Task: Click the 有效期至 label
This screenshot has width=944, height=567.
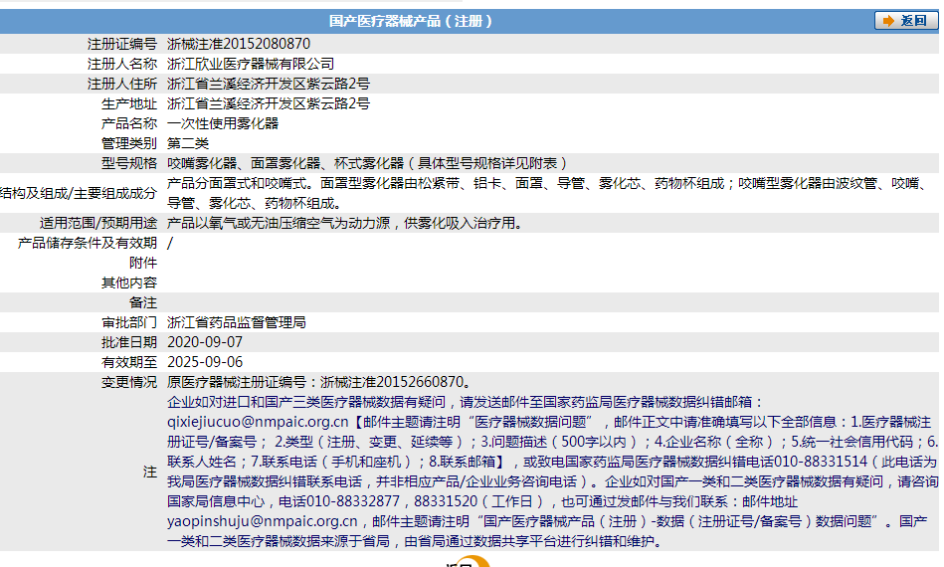Action: click(129, 362)
